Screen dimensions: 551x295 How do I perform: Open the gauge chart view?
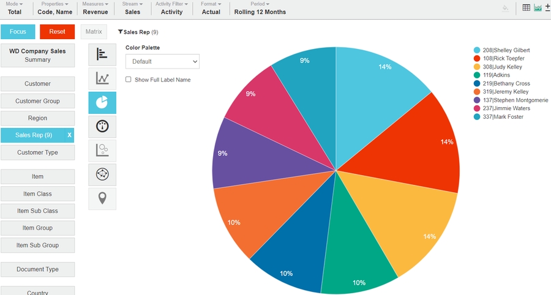(102, 127)
